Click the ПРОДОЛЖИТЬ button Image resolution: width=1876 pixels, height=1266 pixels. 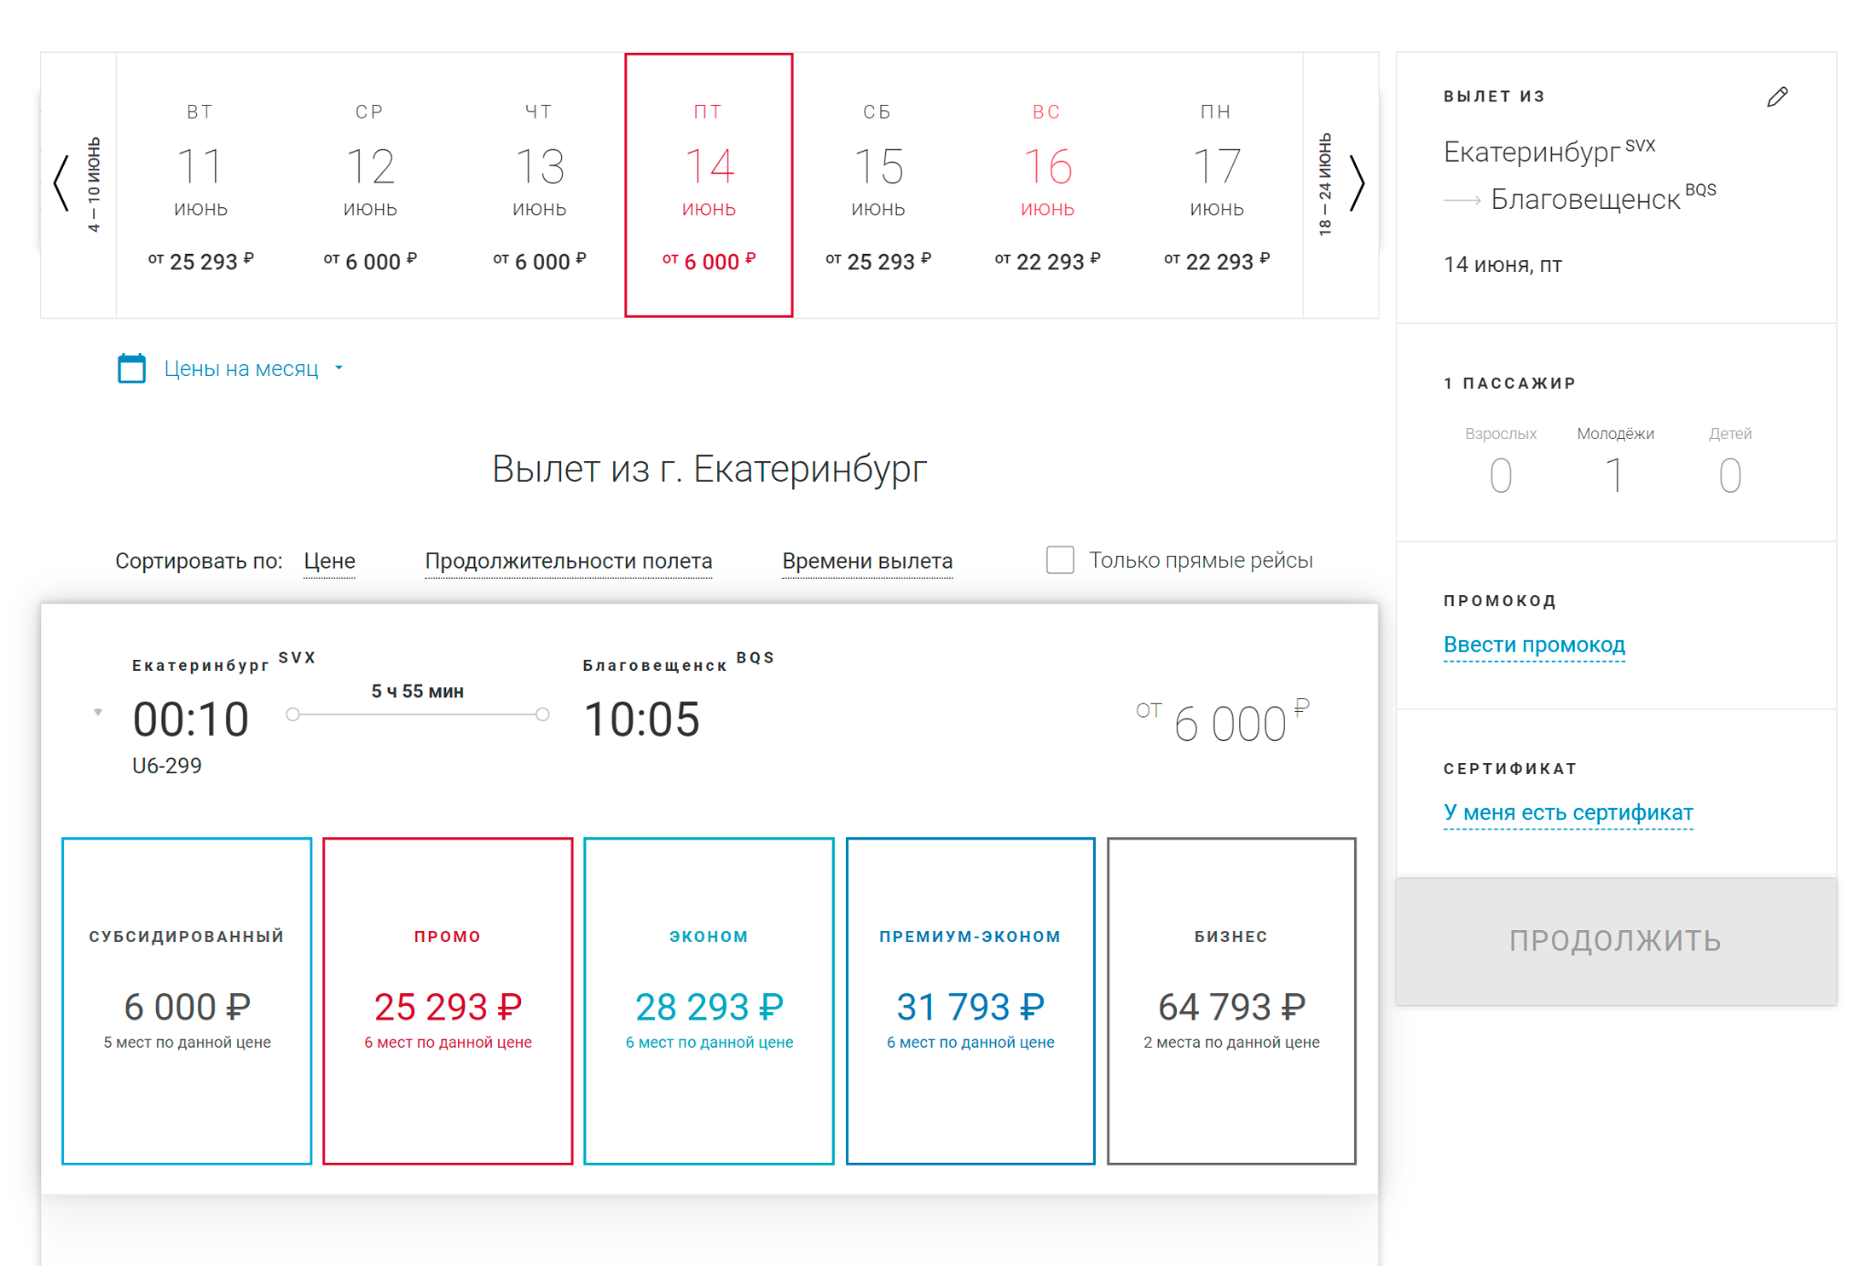tap(1616, 941)
